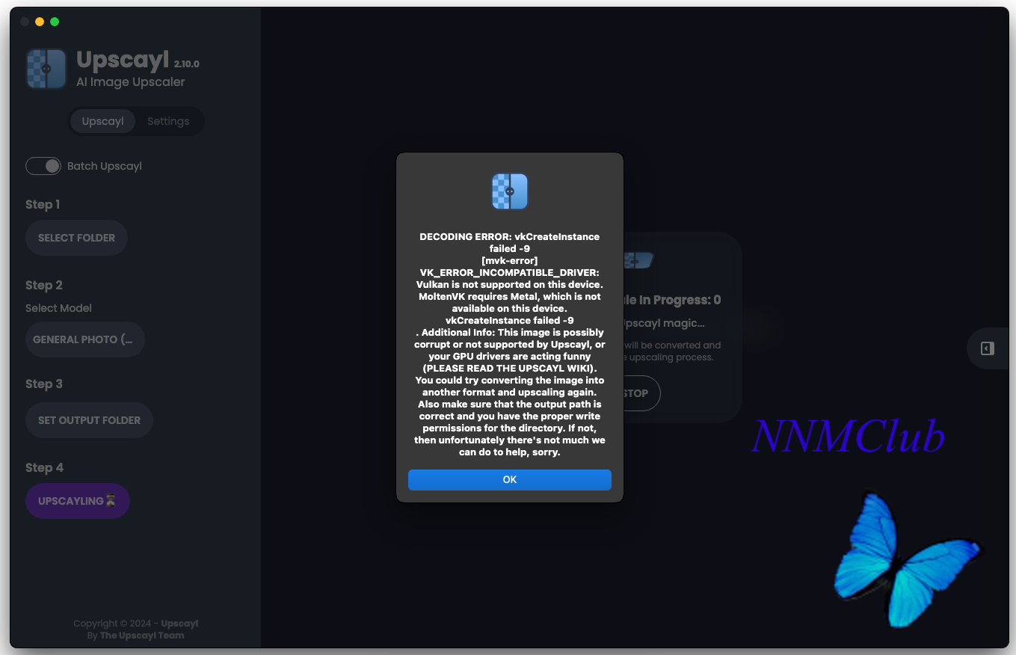Click the Step 1 heading
Viewport: 1016px width, 655px height.
[43, 204]
